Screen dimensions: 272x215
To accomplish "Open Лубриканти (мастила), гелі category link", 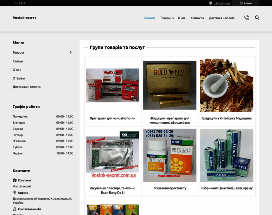I will click(227, 188).
